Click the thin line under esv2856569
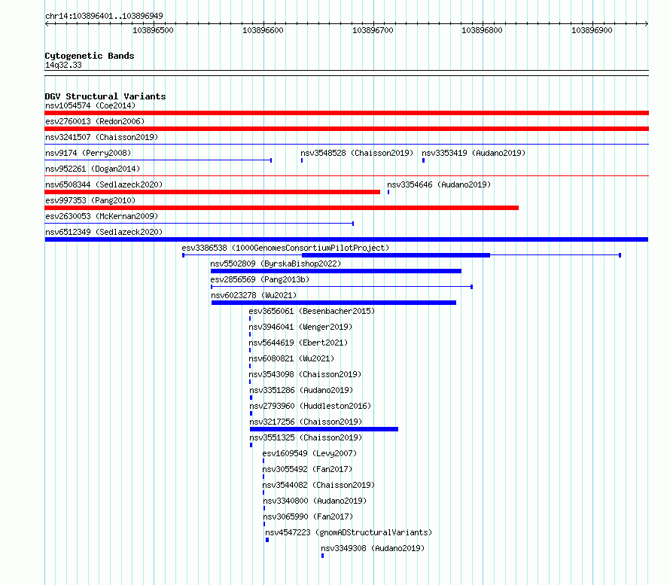This screenshot has width=670, height=585. (342, 287)
